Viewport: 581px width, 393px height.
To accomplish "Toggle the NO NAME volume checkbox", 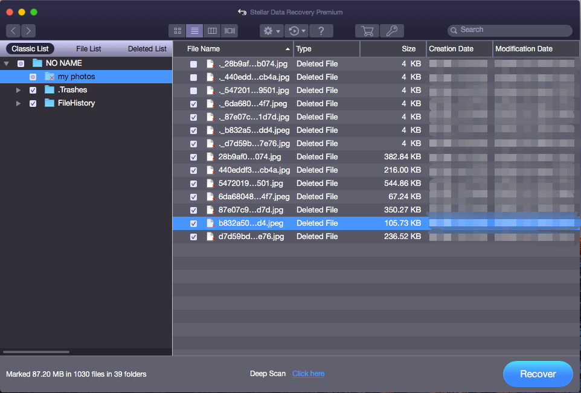I will (x=21, y=63).
